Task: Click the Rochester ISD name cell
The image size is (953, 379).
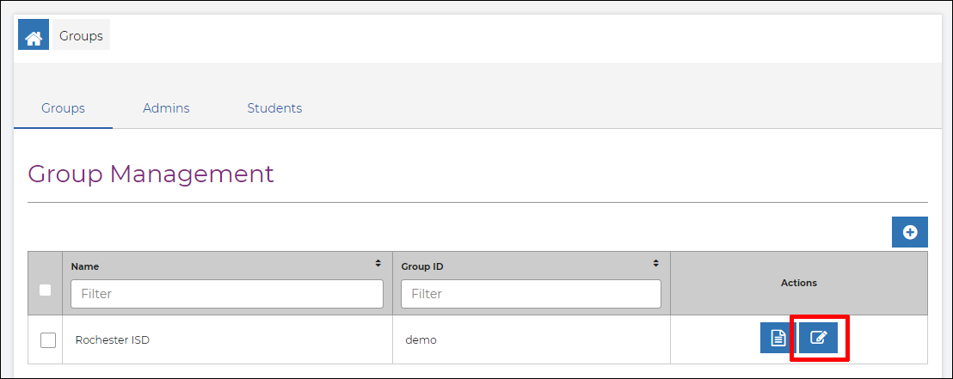Action: coord(113,340)
